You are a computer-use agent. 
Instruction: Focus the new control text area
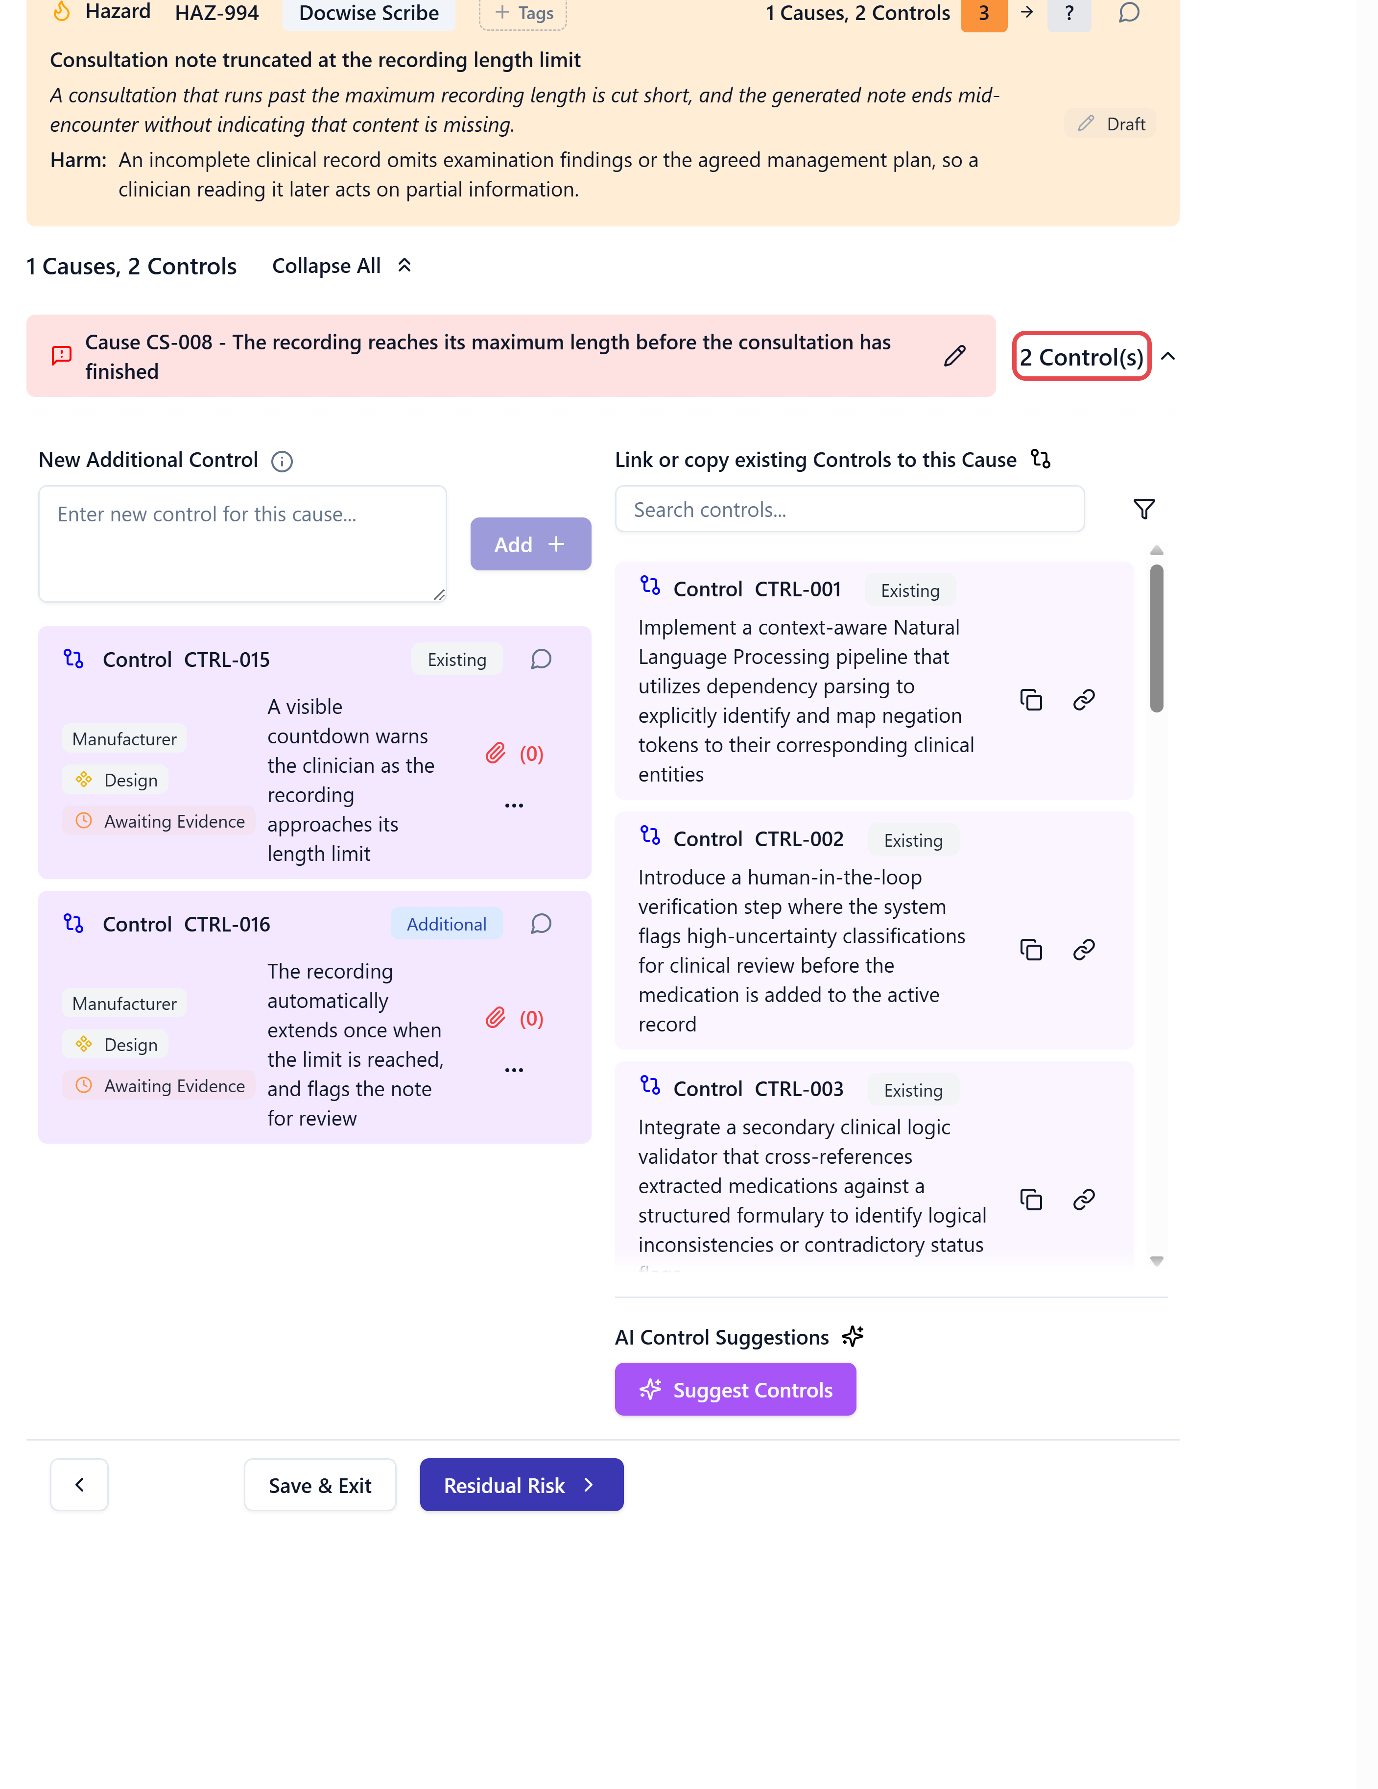tap(242, 544)
